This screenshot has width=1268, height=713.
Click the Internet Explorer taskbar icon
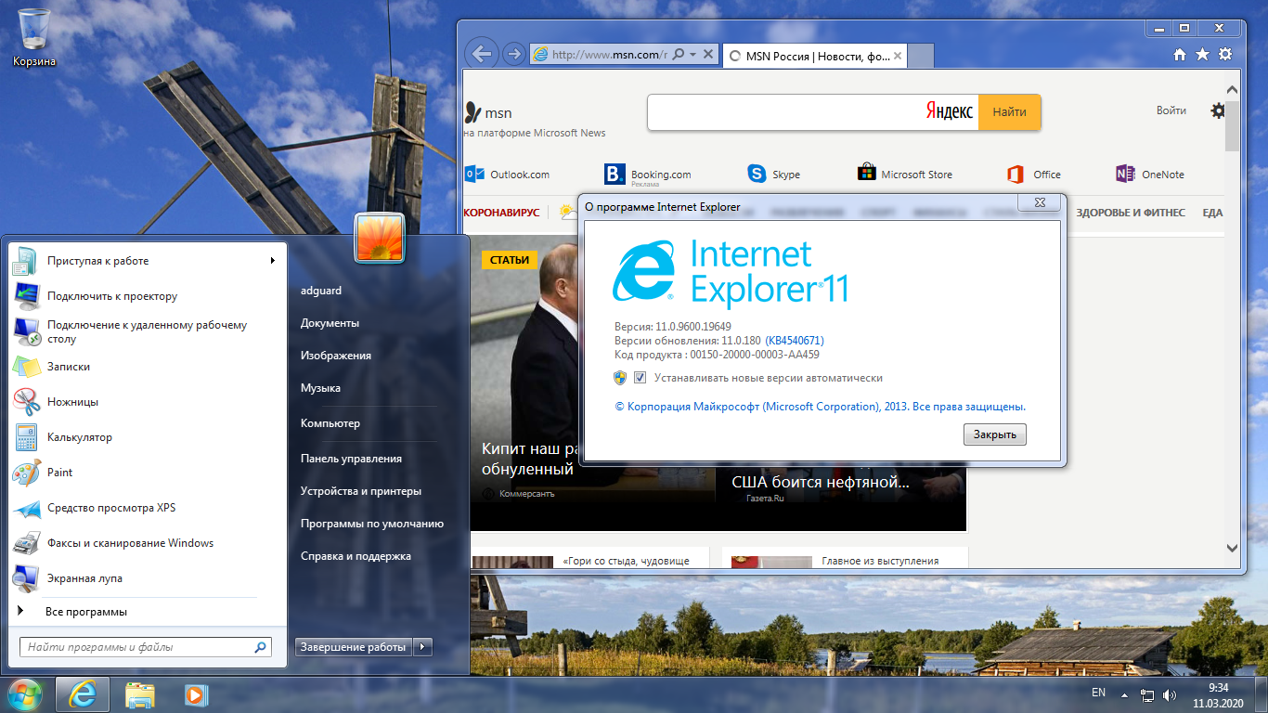click(83, 694)
